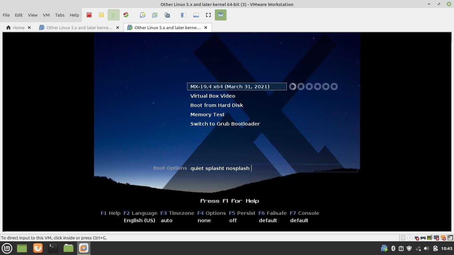Screen dimensions: 454x255
Task: Select Virtual Box Video boot entry
Action: point(213,96)
